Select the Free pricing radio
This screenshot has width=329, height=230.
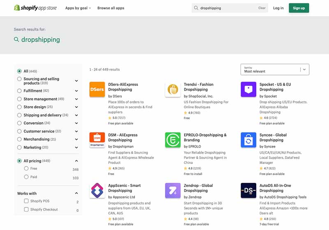pos(26,169)
